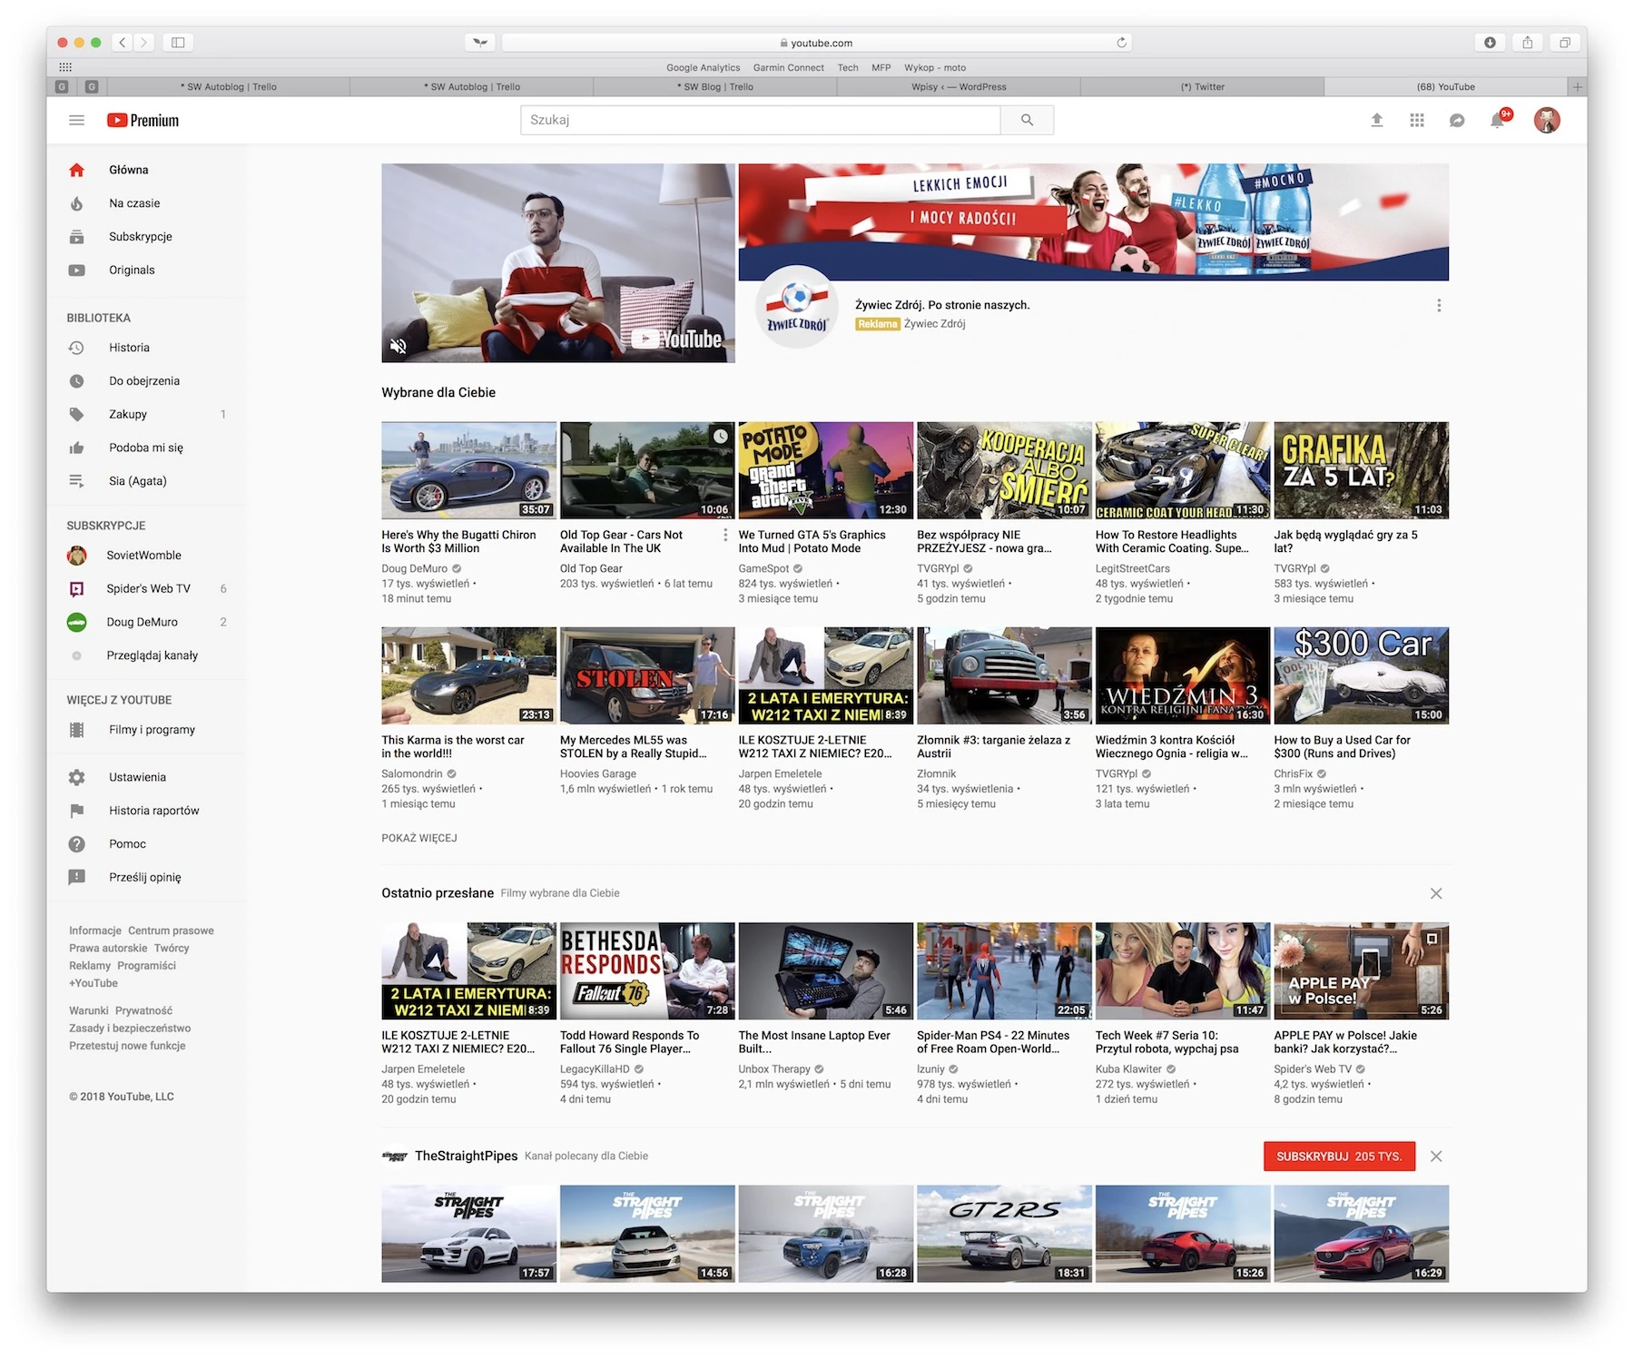The image size is (1634, 1359).
Task: Open the account avatar menu
Action: 1547,120
